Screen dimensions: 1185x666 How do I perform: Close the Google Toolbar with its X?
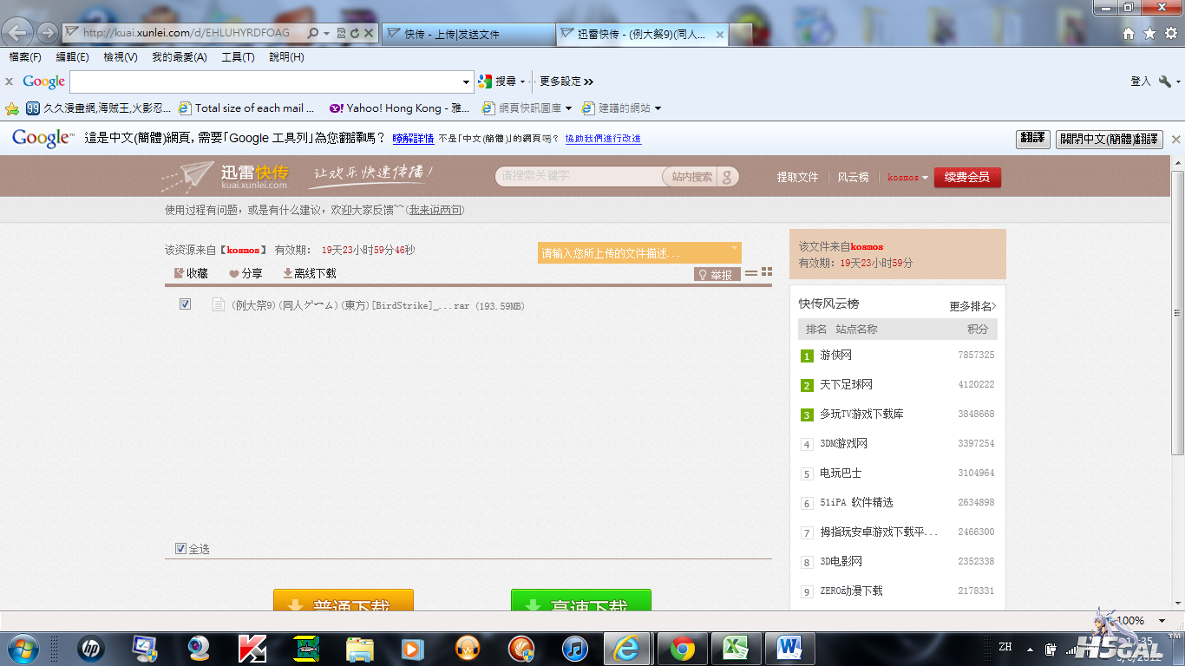coord(9,82)
